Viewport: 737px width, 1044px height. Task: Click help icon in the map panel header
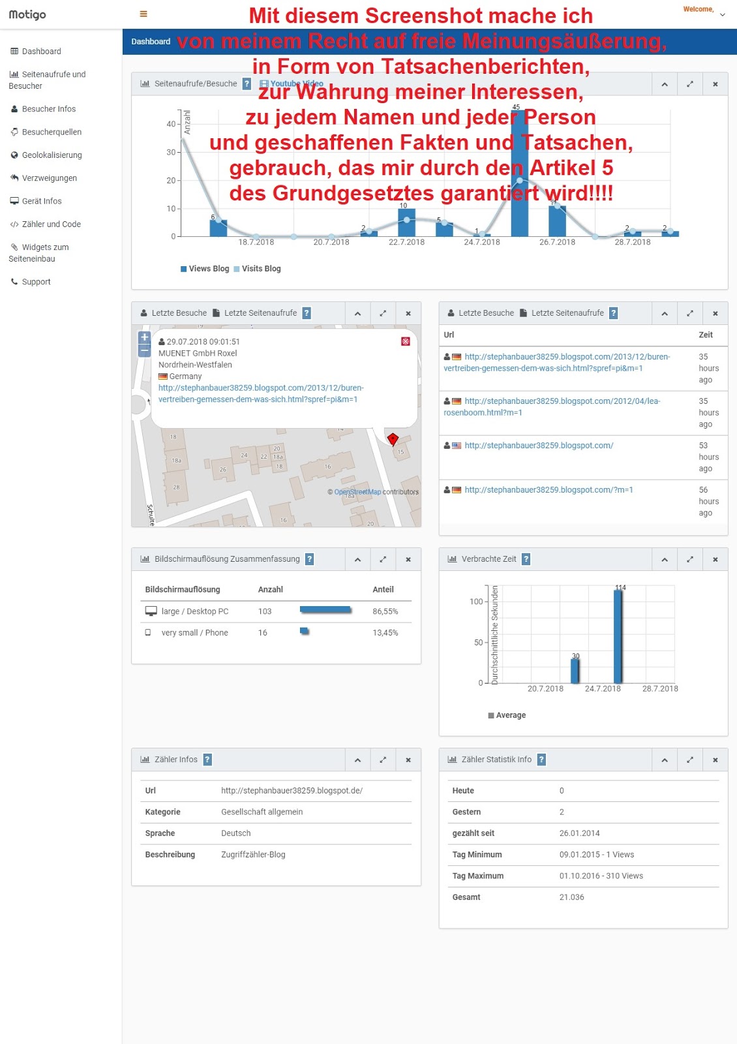click(307, 313)
